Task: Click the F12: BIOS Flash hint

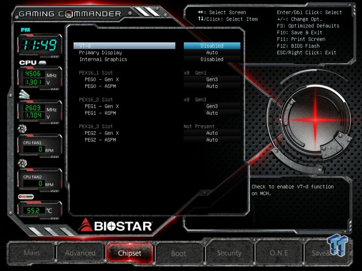Action: coord(298,46)
